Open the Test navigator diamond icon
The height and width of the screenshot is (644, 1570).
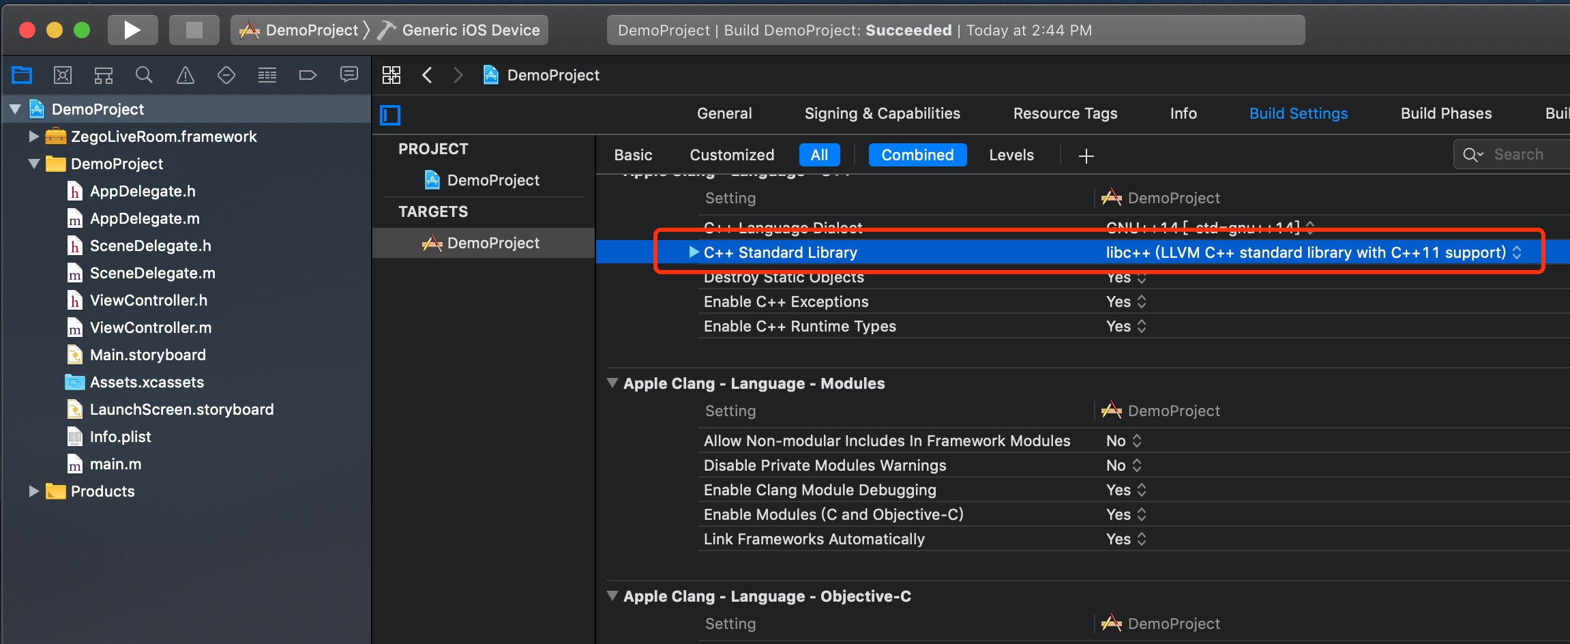pos(226,75)
